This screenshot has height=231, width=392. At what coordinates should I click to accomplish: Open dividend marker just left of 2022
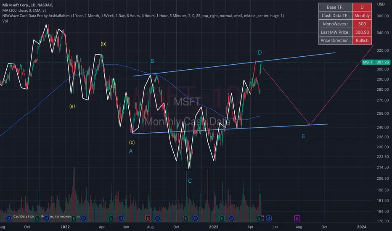(47, 218)
